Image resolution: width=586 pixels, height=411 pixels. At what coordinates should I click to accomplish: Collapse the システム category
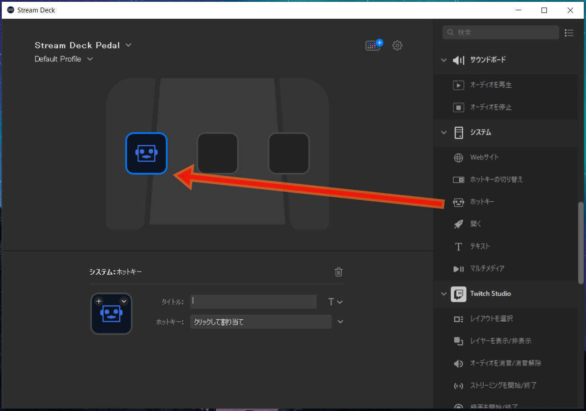click(444, 132)
